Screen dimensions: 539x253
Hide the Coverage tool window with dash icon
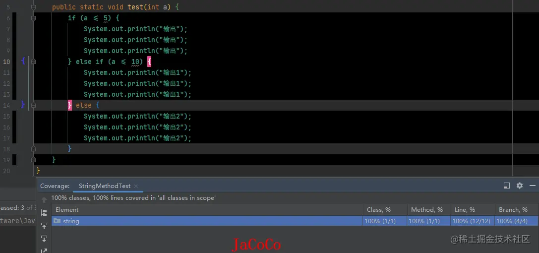click(533, 186)
